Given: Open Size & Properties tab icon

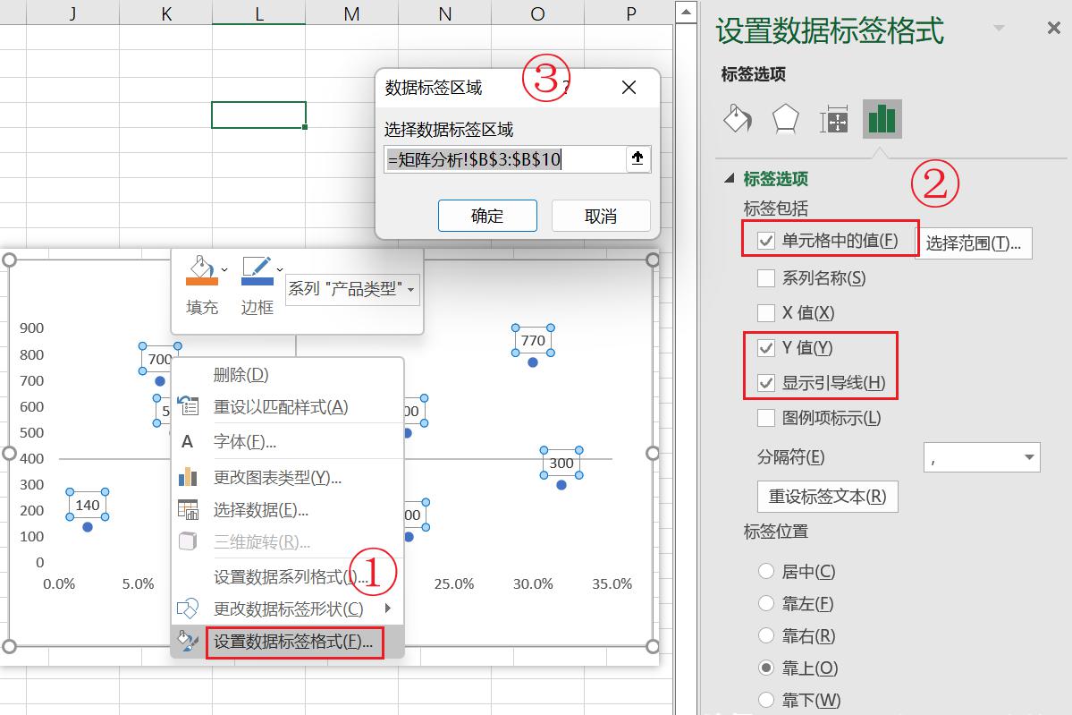Looking at the screenshot, I should (x=834, y=120).
